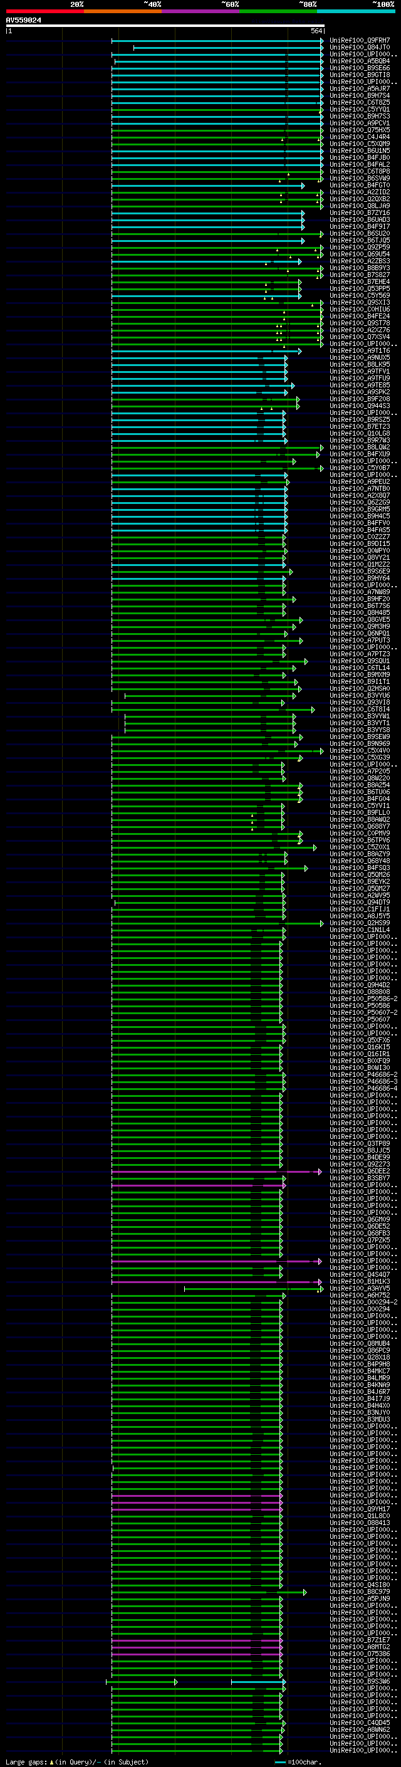
Task: Click the green alignment bar of A3AYV5
Action: pyautogui.click(x=254, y=1289)
